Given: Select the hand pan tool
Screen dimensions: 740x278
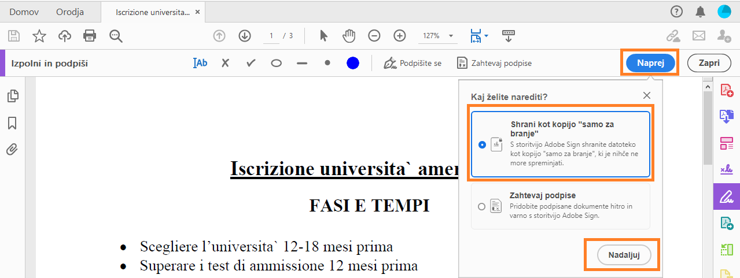Looking at the screenshot, I should [349, 36].
